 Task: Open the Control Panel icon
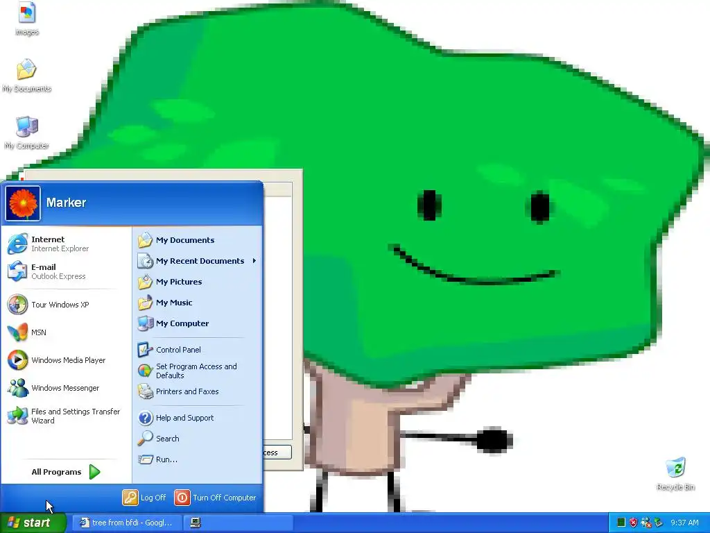click(x=146, y=350)
